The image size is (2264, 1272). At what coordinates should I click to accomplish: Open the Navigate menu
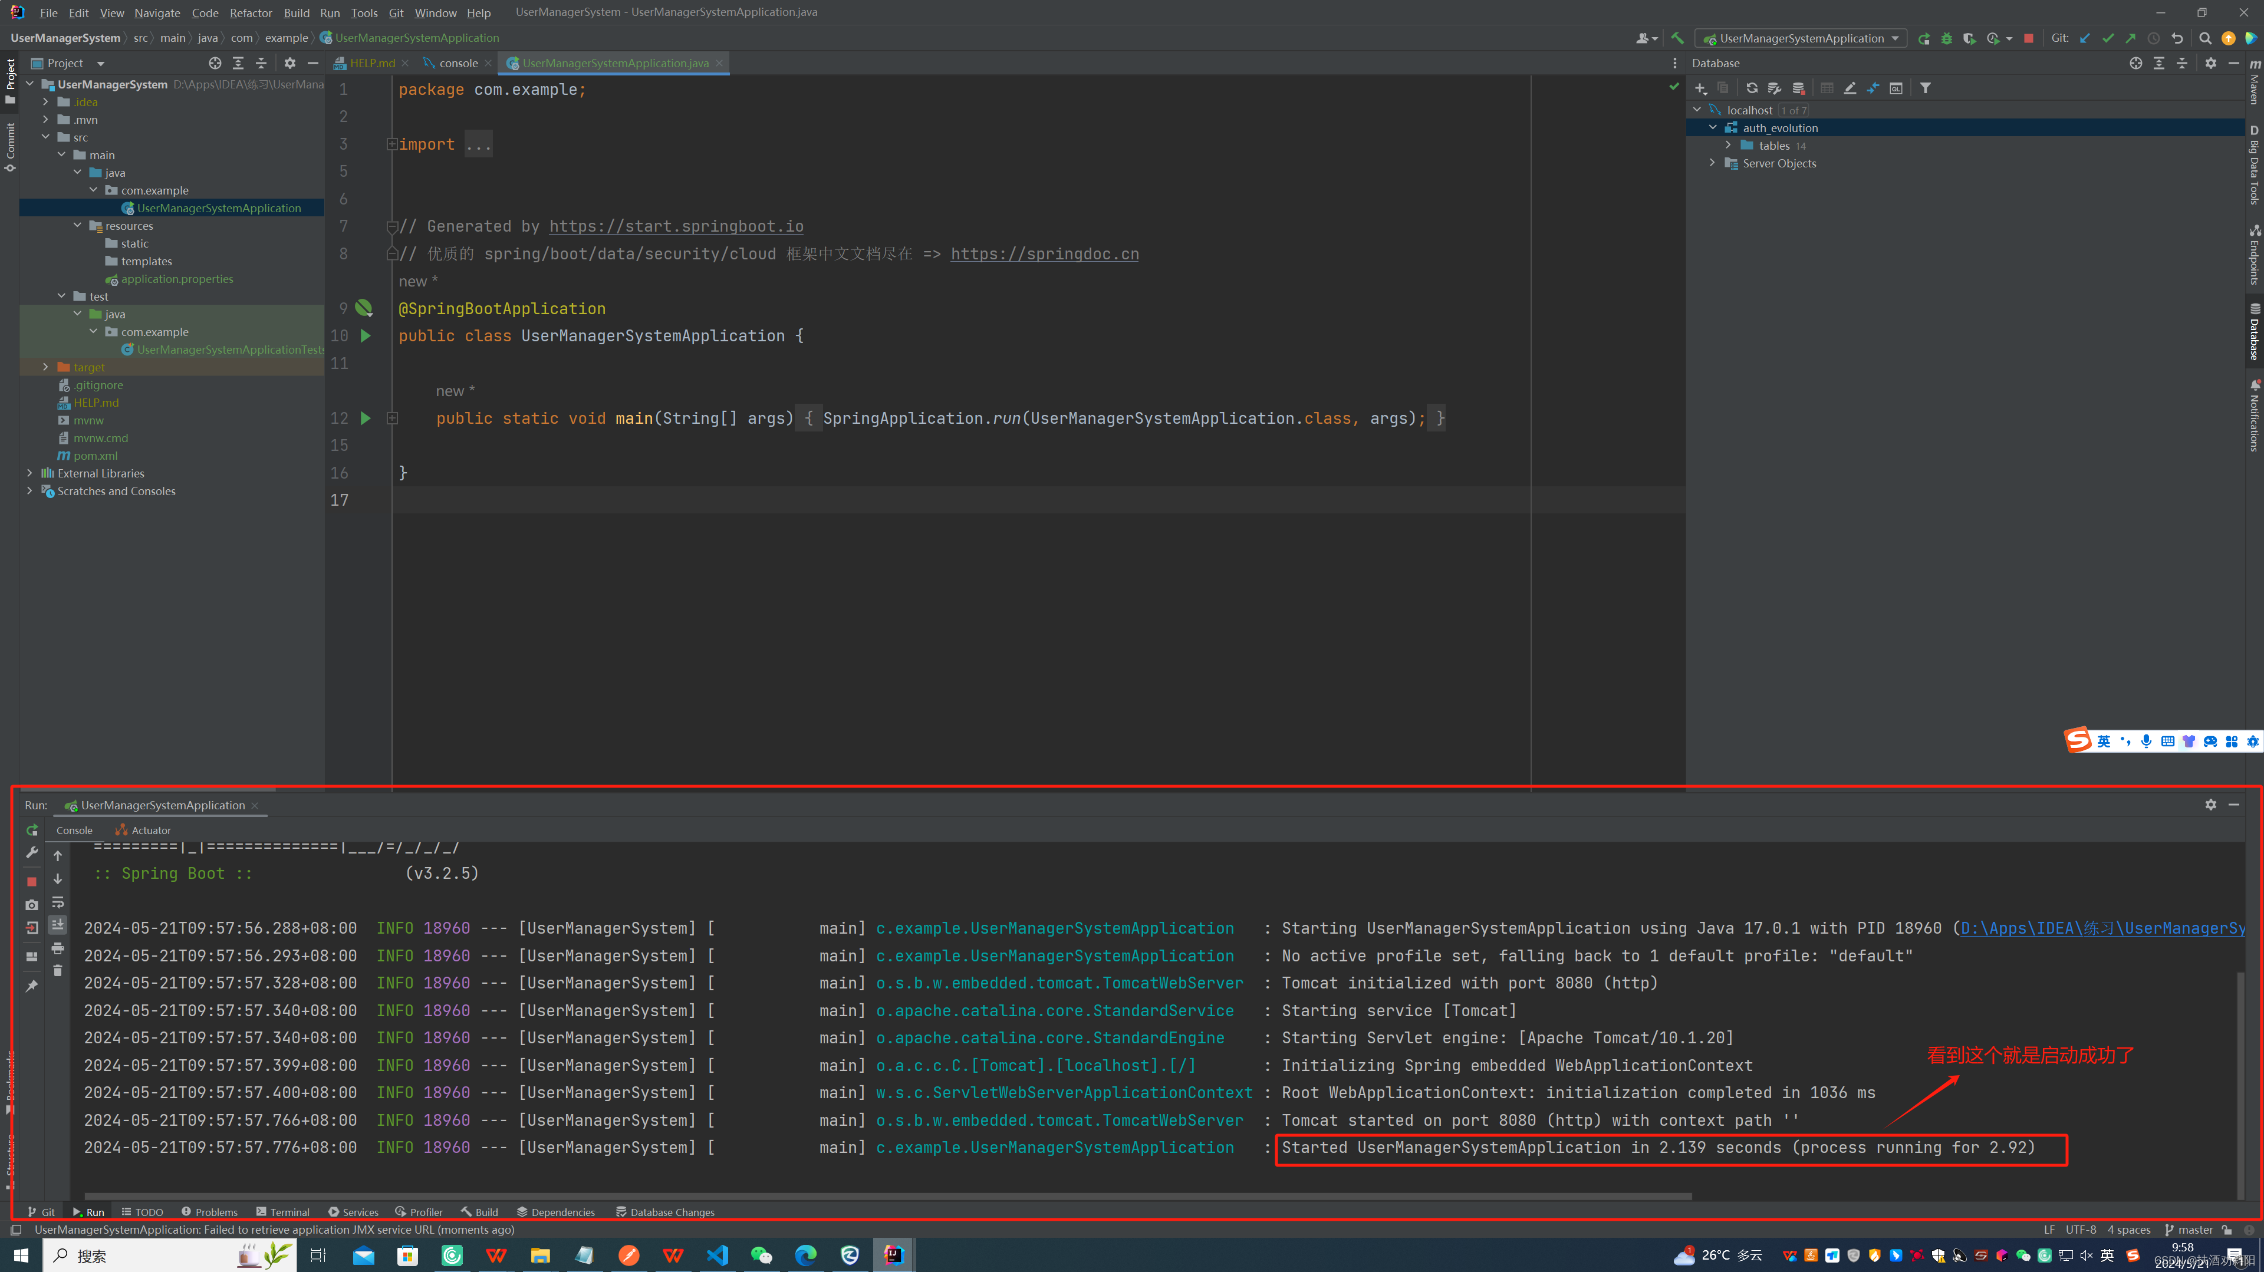click(157, 12)
